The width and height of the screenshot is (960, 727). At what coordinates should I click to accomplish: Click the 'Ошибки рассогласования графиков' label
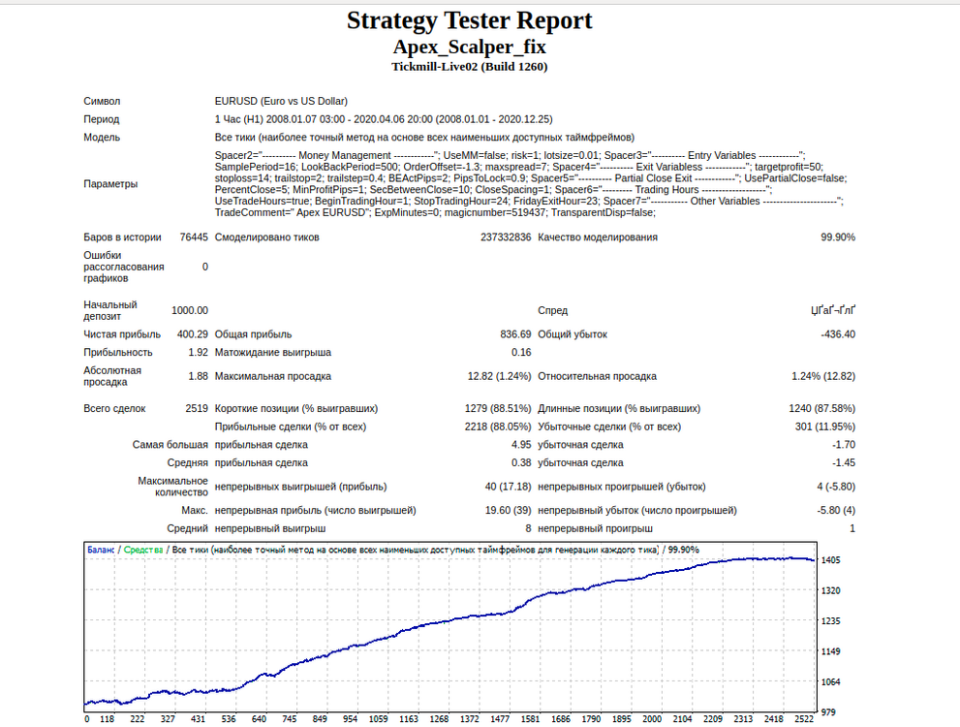[x=124, y=267]
